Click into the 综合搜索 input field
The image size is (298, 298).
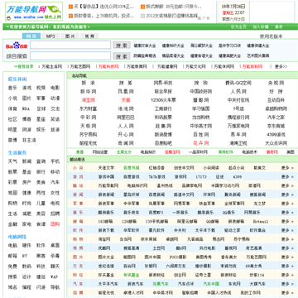click(x=70, y=56)
